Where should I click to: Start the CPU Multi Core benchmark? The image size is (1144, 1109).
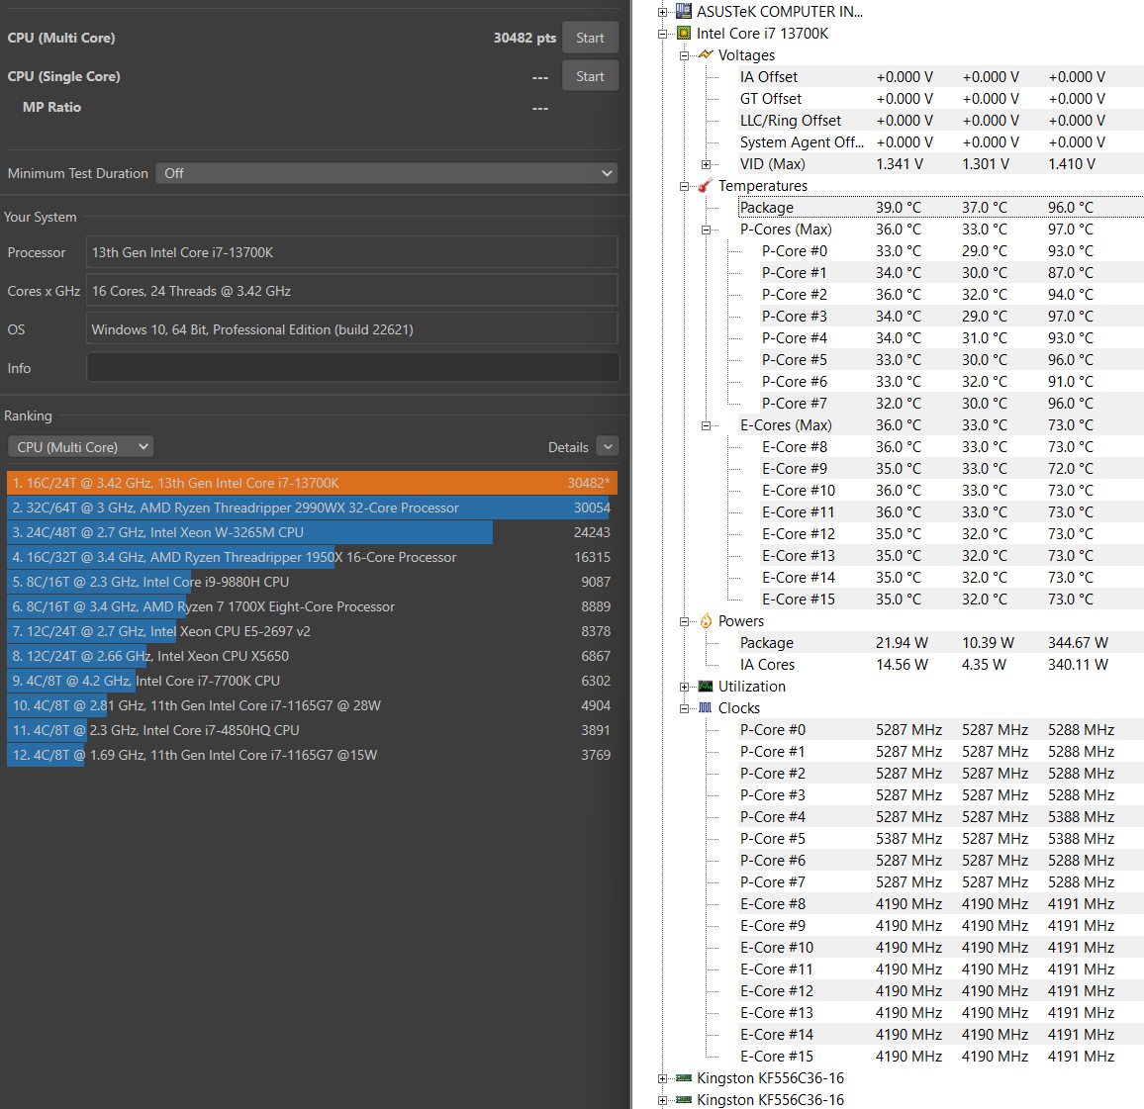pyautogui.click(x=590, y=38)
